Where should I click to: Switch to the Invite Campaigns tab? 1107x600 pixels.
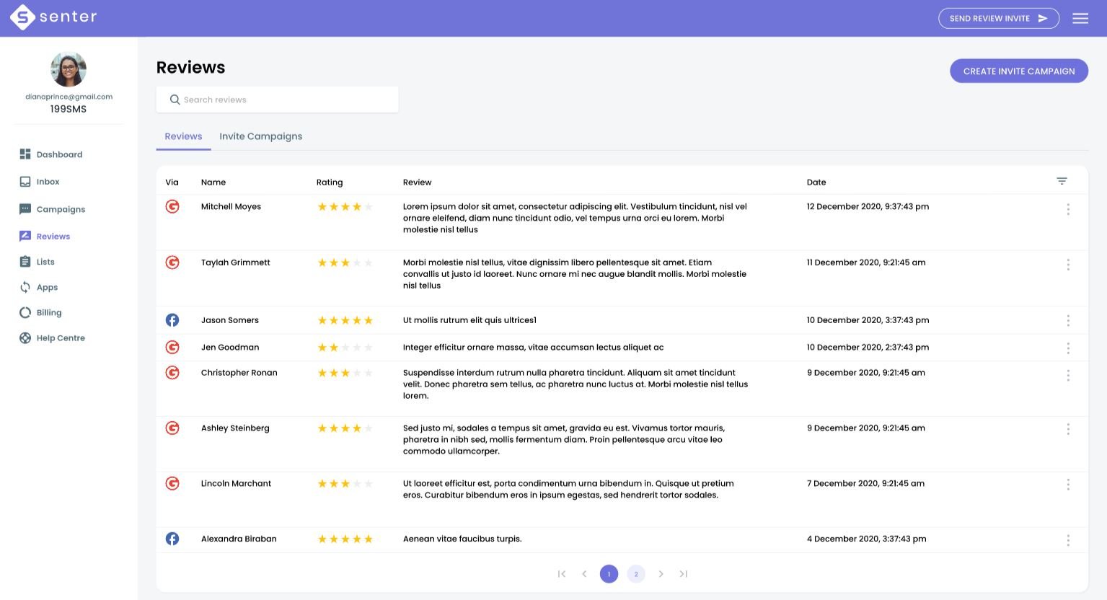click(x=260, y=136)
